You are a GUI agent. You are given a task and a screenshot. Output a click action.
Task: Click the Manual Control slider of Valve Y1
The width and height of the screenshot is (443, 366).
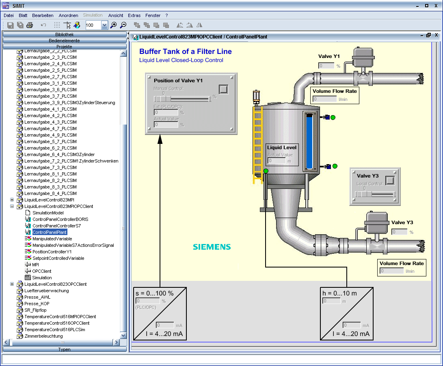[182, 99]
